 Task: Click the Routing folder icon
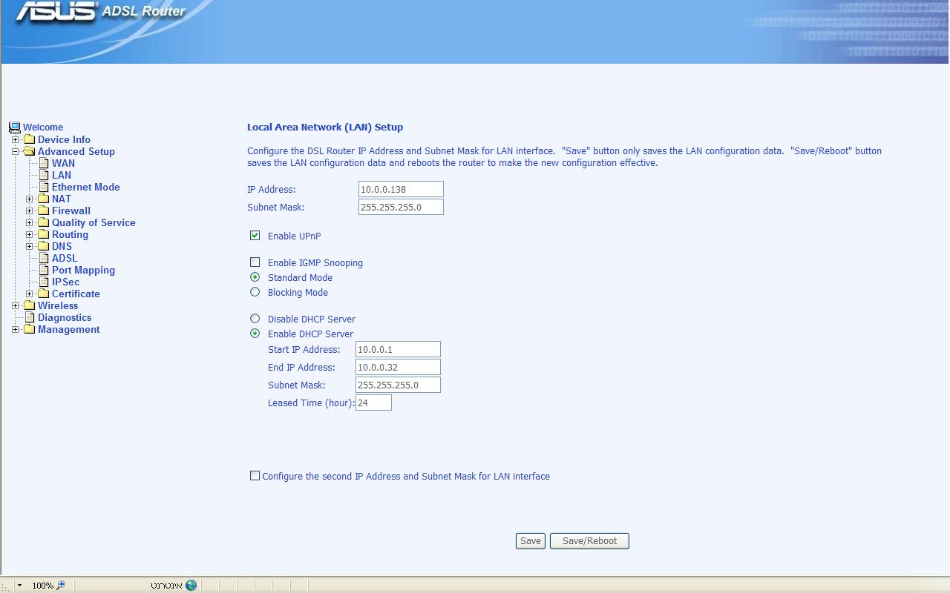click(44, 234)
